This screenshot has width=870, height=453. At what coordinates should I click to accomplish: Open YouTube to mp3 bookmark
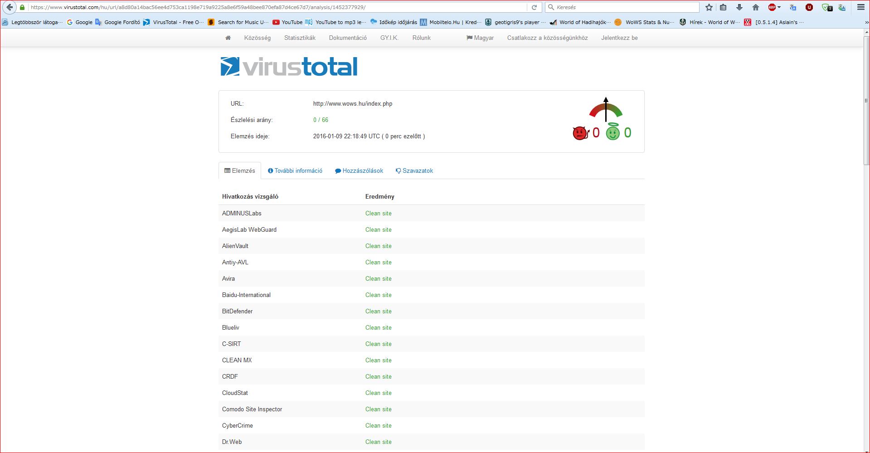[x=336, y=22]
